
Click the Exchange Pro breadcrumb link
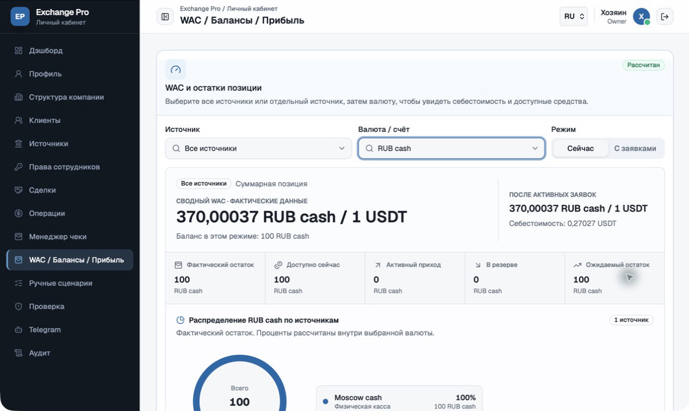pyautogui.click(x=200, y=9)
